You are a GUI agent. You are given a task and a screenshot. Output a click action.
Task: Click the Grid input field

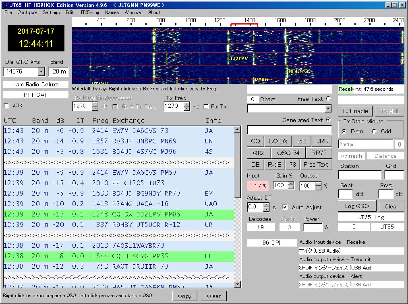click(x=394, y=175)
